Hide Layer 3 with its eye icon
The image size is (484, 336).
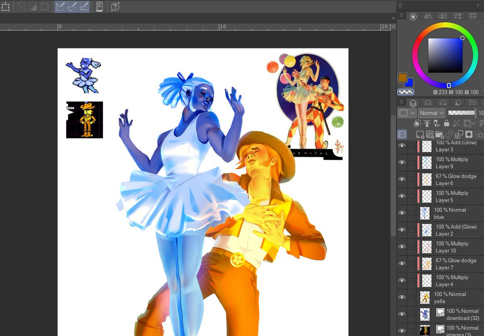(x=402, y=145)
